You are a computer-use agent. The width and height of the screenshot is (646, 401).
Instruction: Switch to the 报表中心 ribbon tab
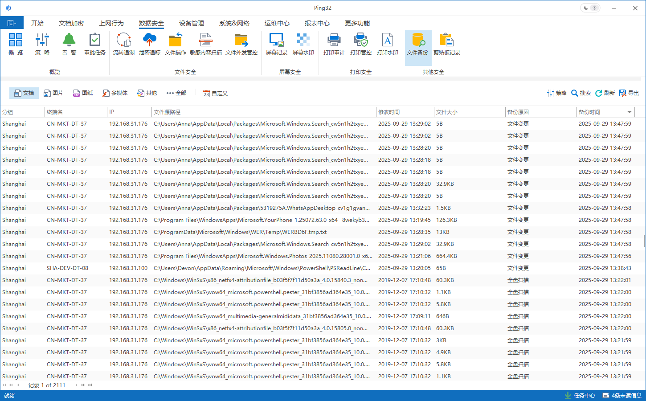[x=317, y=23]
